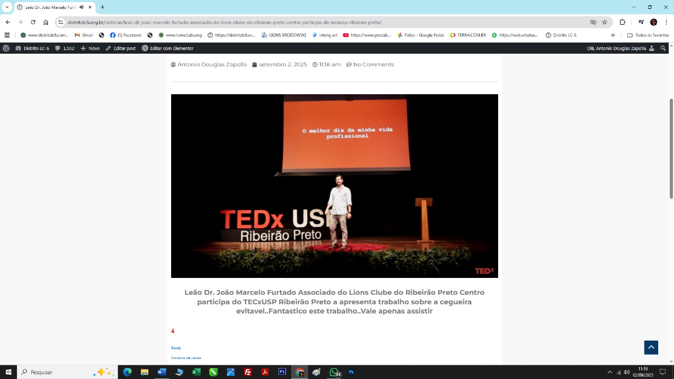
Task: Open the Chrome extensions puzzle icon
Action: point(622,22)
